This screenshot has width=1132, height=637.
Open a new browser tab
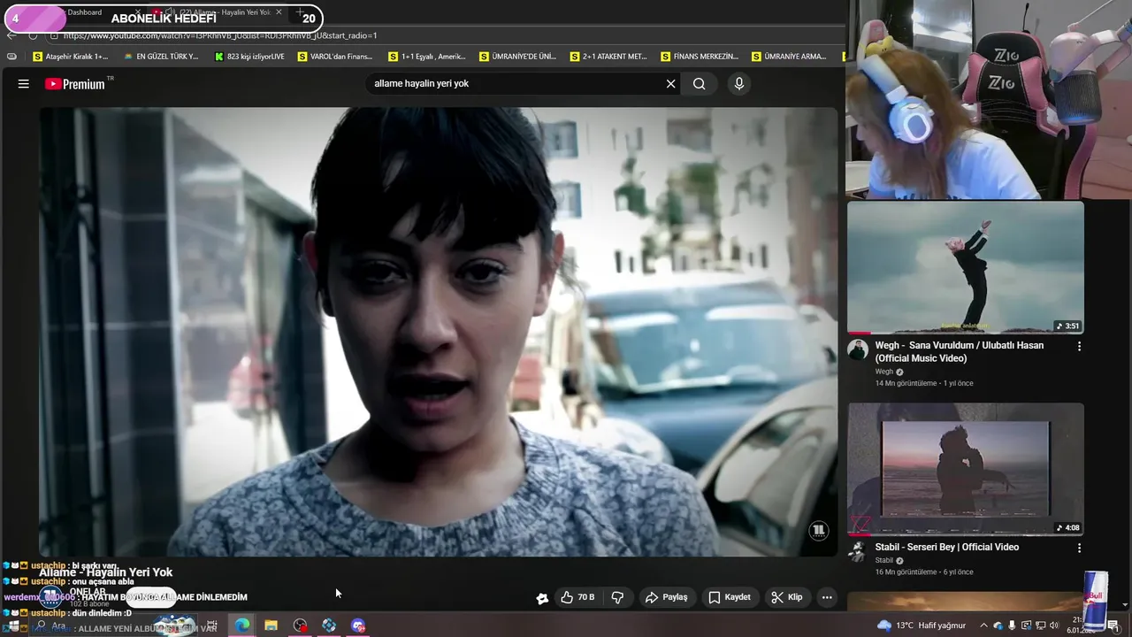(300, 12)
